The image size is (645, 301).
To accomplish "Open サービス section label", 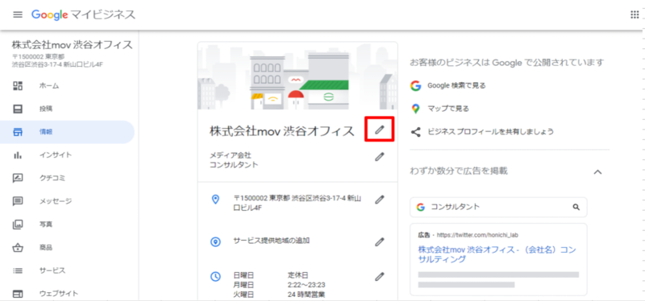I will tap(52, 270).
